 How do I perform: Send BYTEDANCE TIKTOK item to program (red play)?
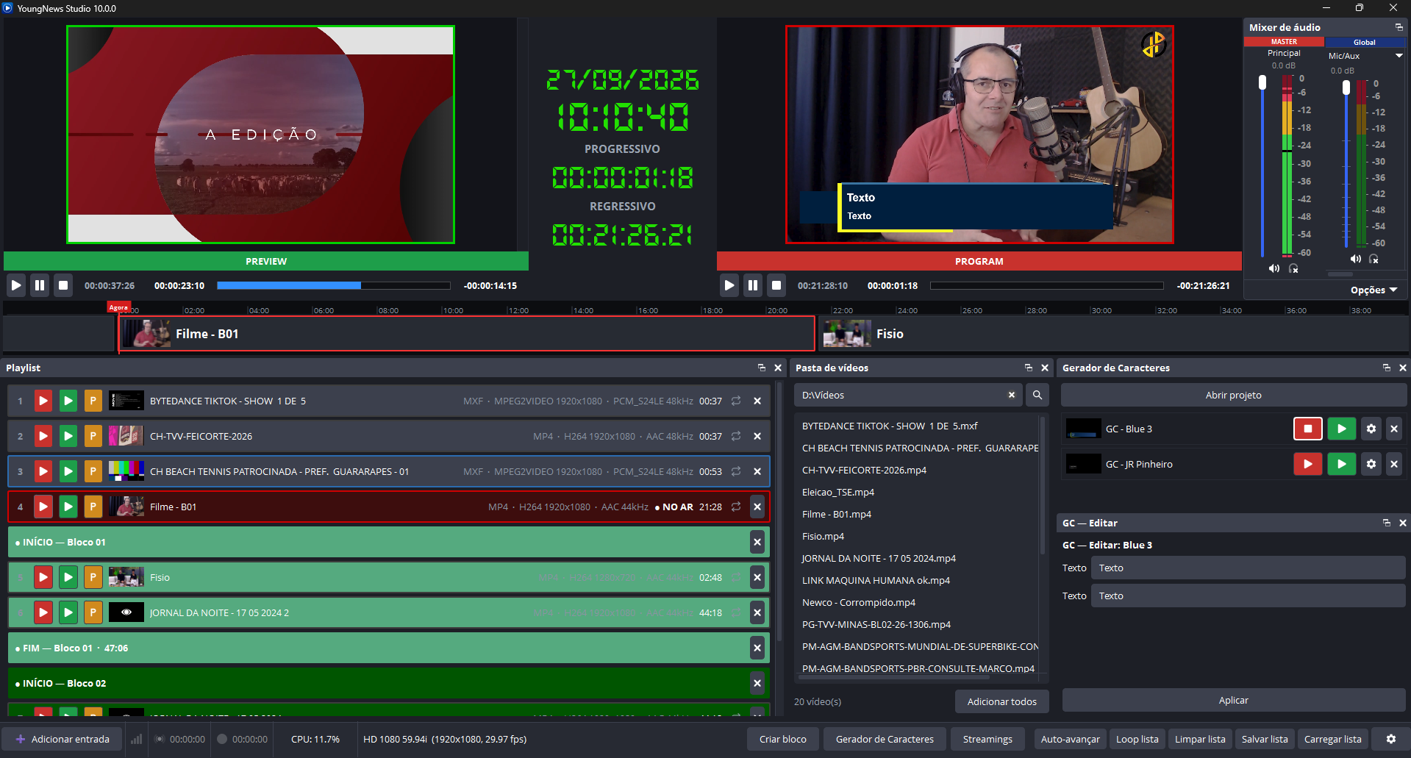pos(43,401)
